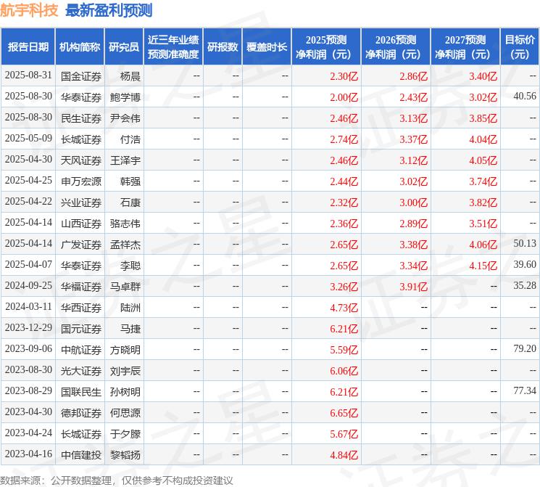Click the 3.00亿 forecast value
The height and width of the screenshot is (487, 540).
(413, 202)
